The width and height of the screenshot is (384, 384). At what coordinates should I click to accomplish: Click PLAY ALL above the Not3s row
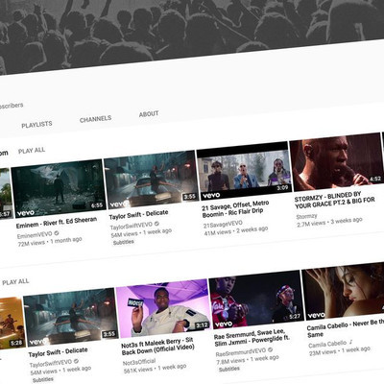coord(15,282)
